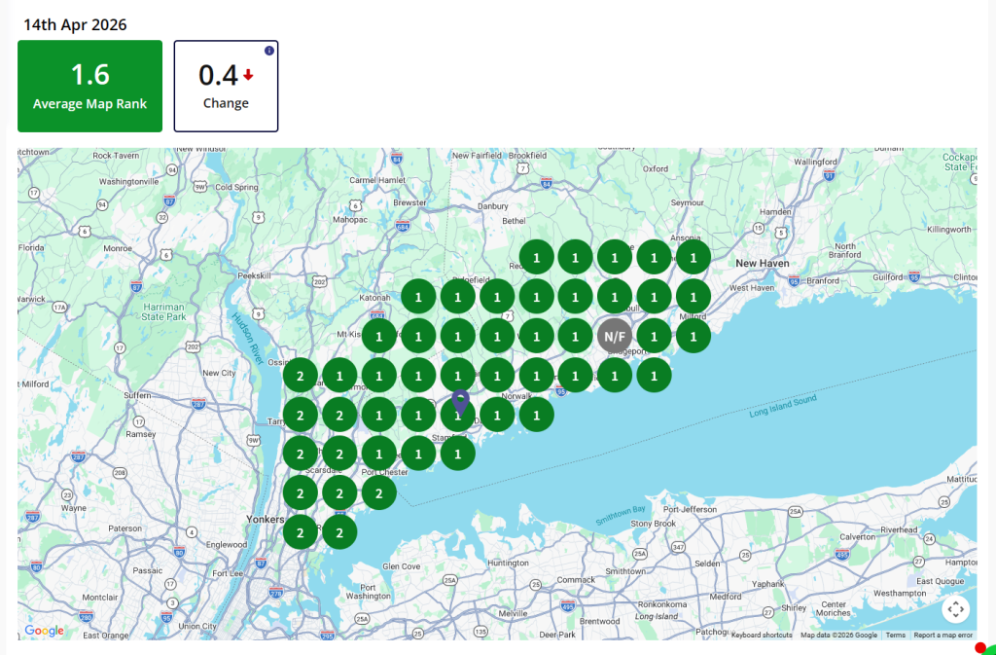Click the Port Jefferson map label
The height and width of the screenshot is (655, 996).
tap(690, 509)
